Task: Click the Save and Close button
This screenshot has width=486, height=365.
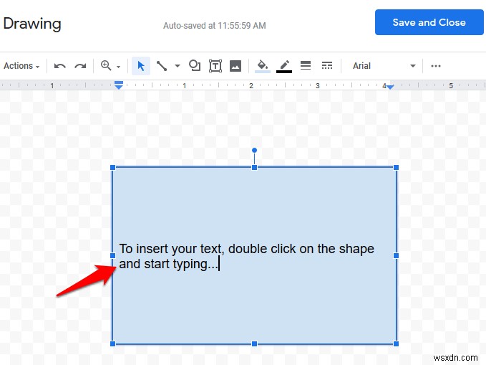Action: (429, 22)
